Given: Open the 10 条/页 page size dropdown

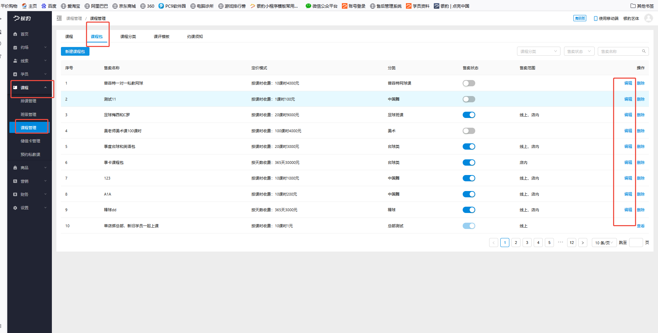Looking at the screenshot, I should [x=604, y=243].
